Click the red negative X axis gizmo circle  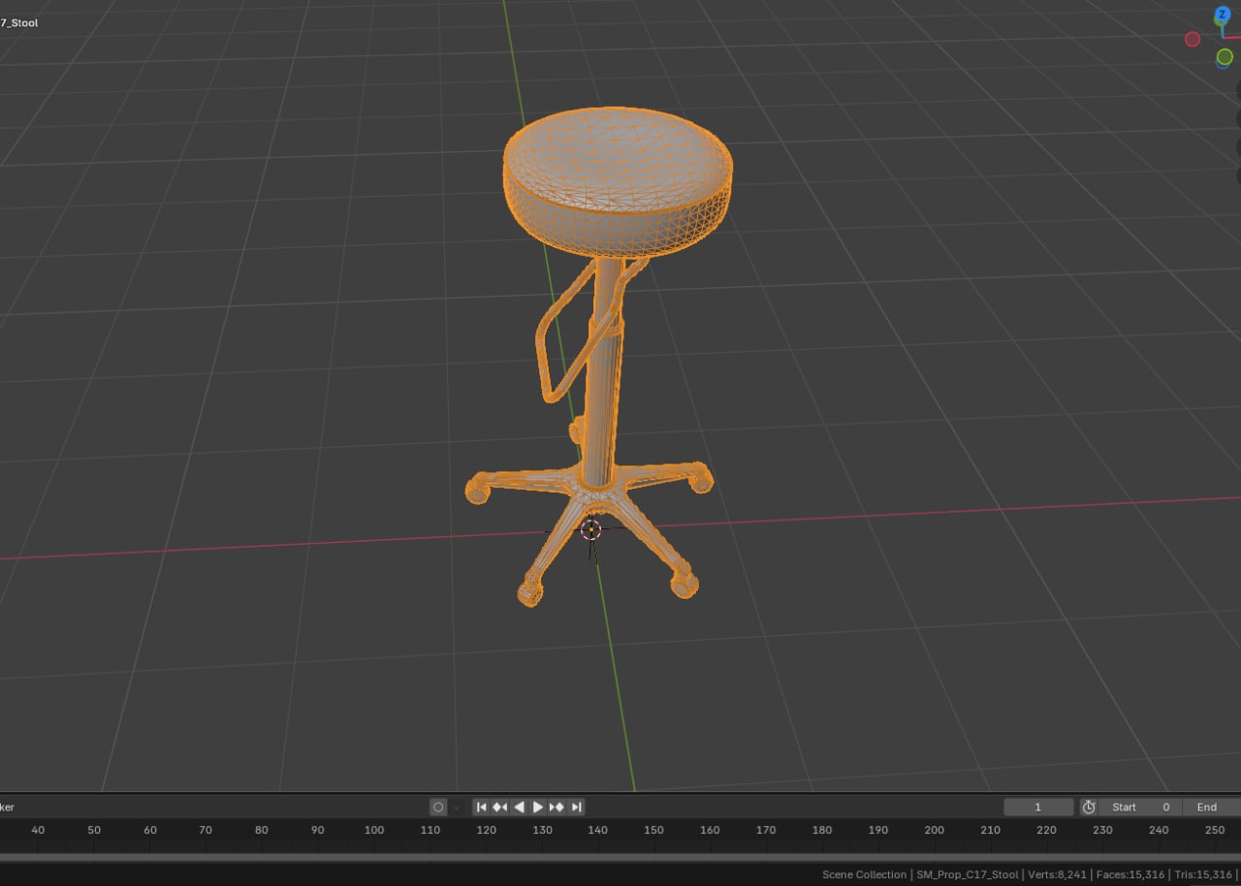[x=1193, y=39]
